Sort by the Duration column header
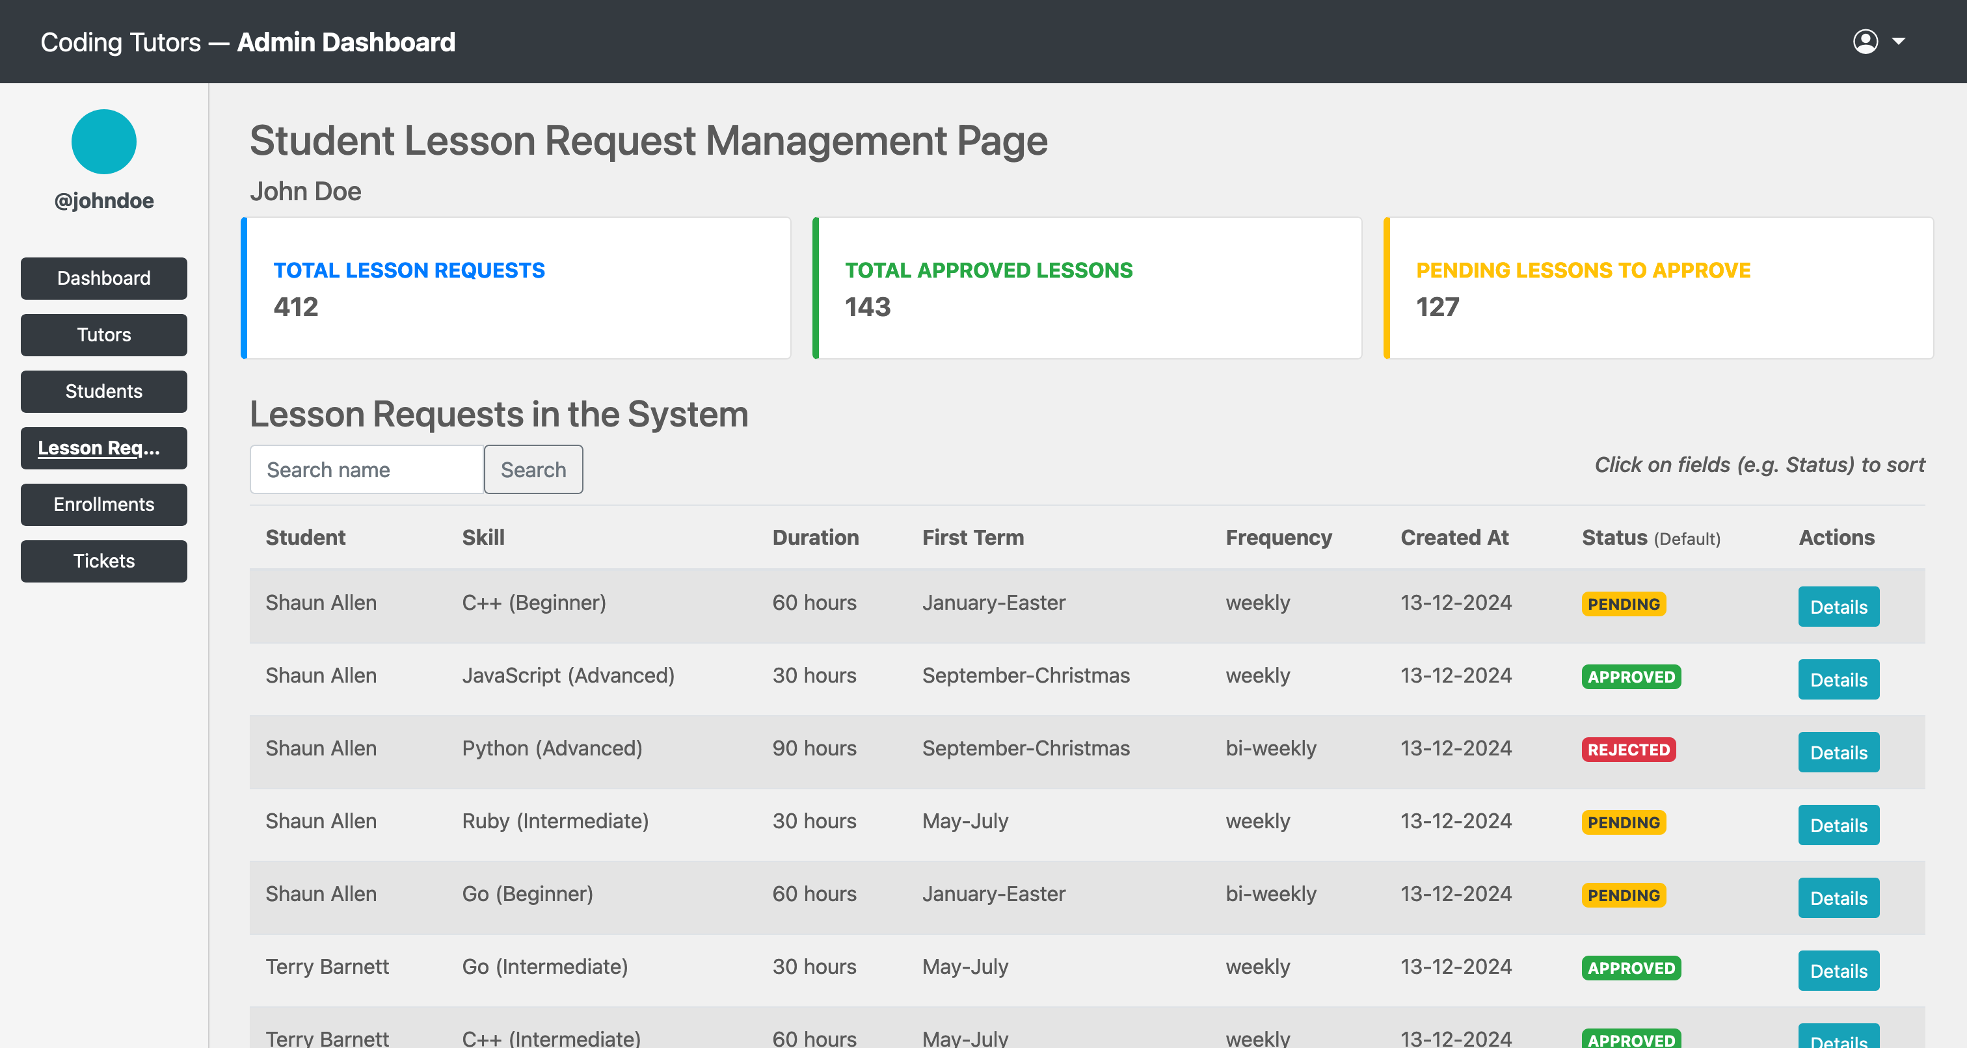 pyautogui.click(x=815, y=538)
